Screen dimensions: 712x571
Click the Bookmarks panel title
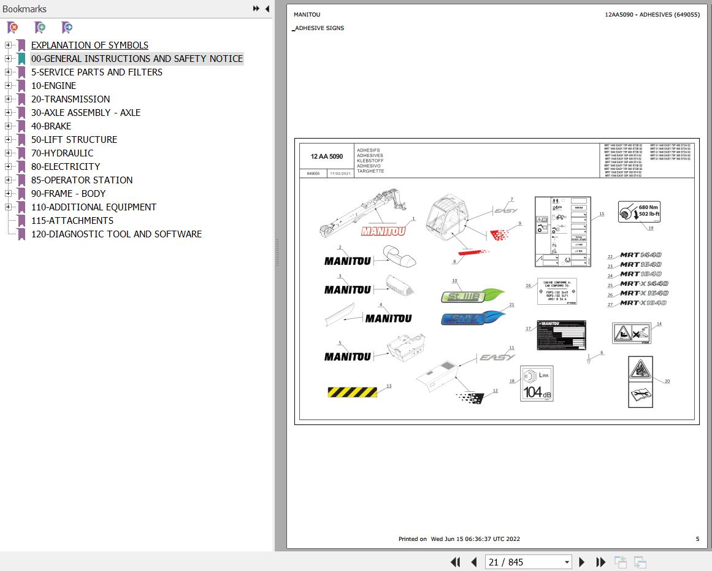point(25,9)
